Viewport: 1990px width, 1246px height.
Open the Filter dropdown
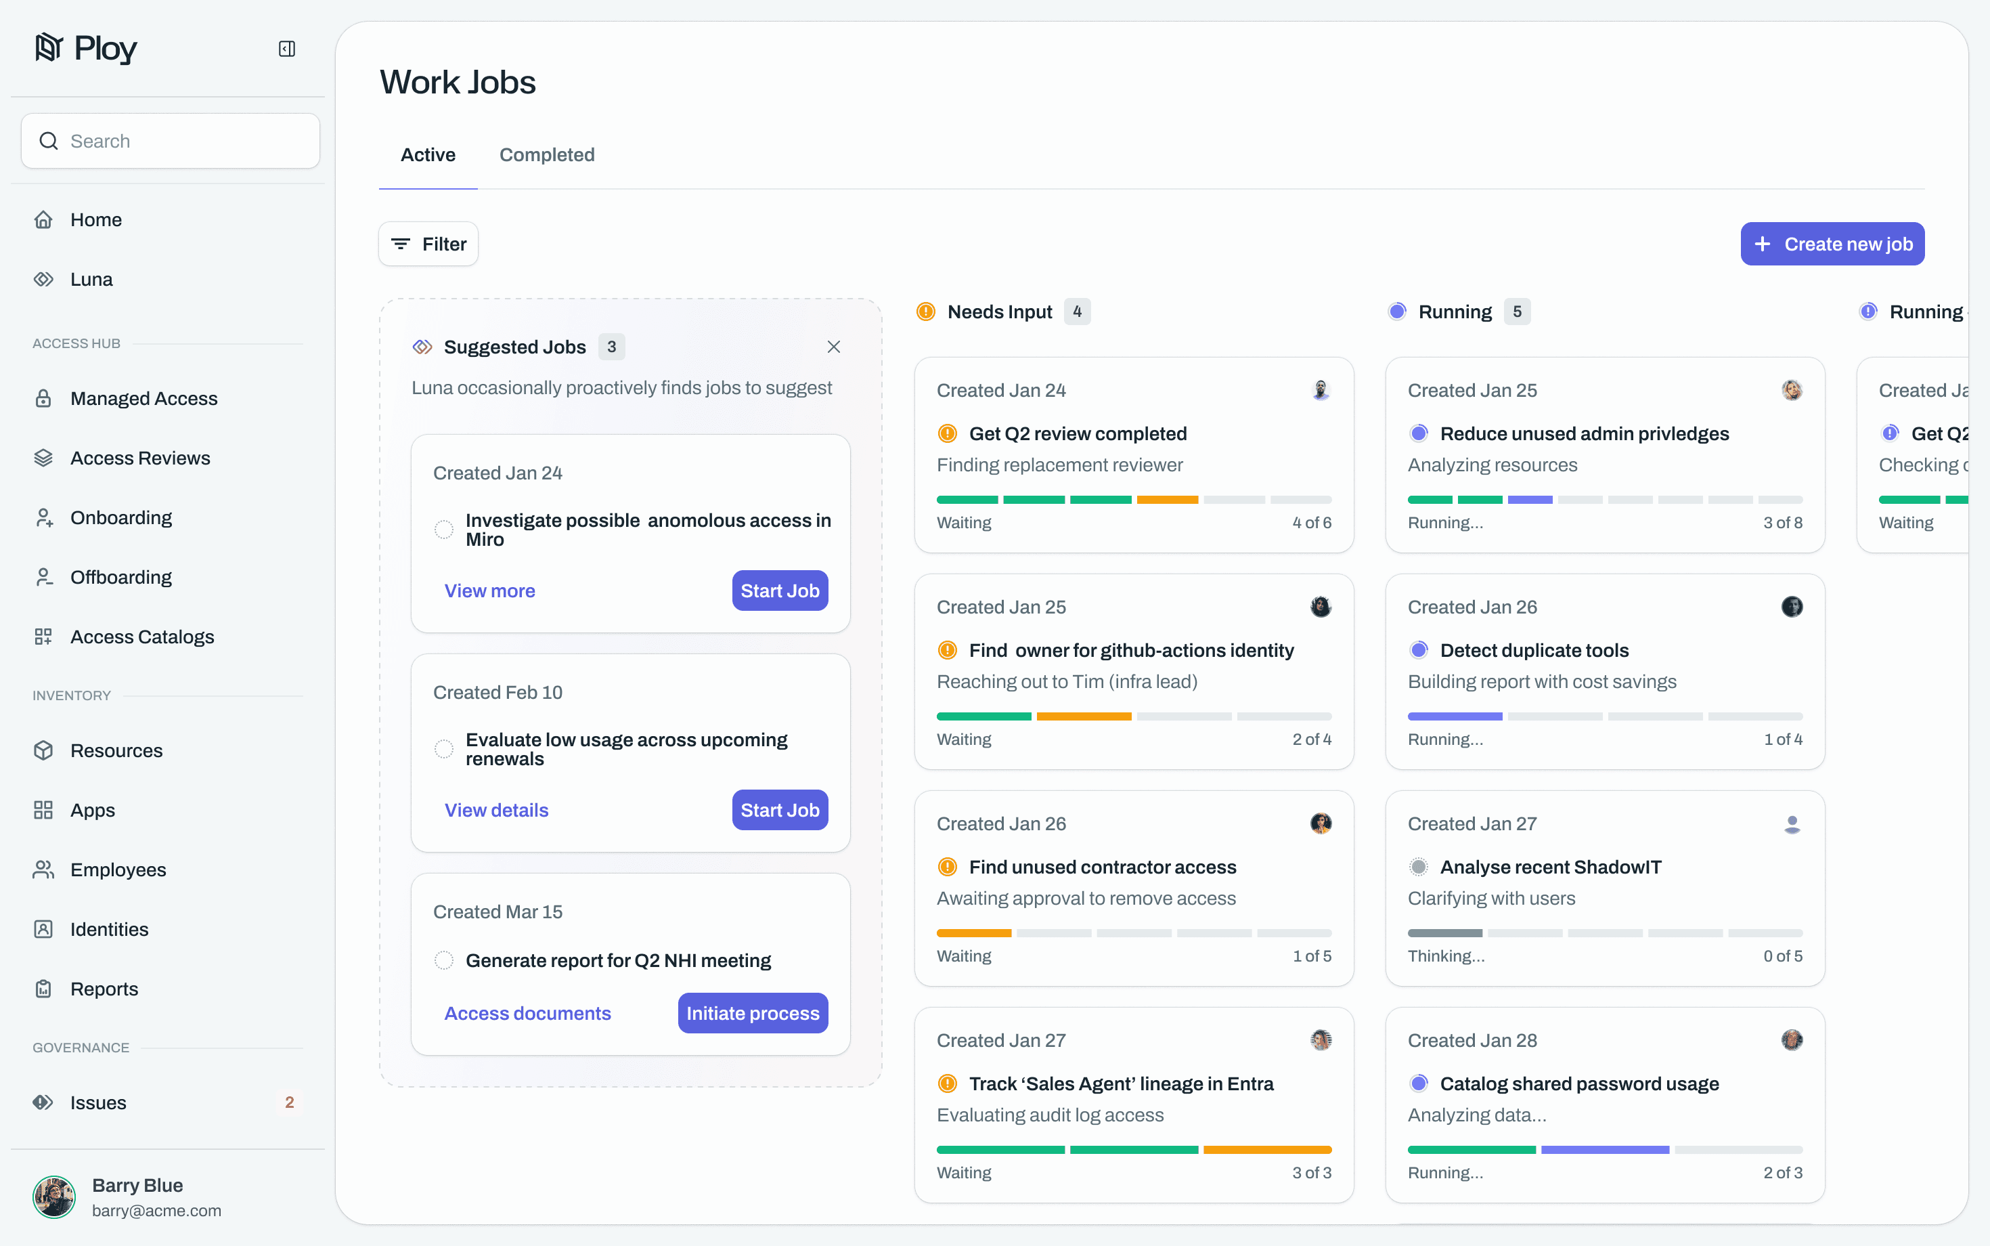tap(428, 244)
